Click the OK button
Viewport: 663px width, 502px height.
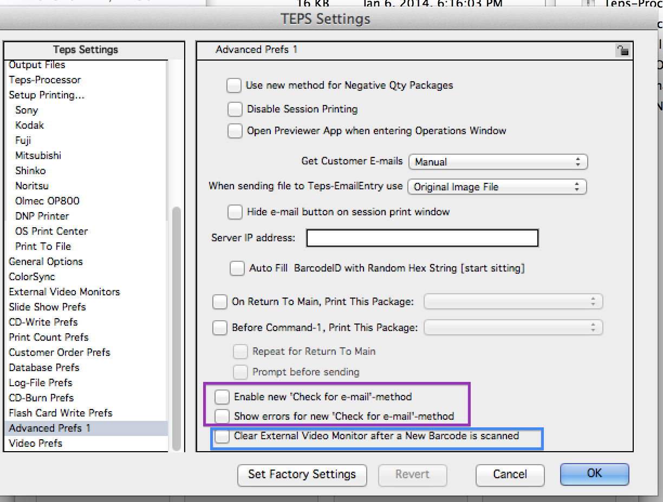[x=595, y=474]
